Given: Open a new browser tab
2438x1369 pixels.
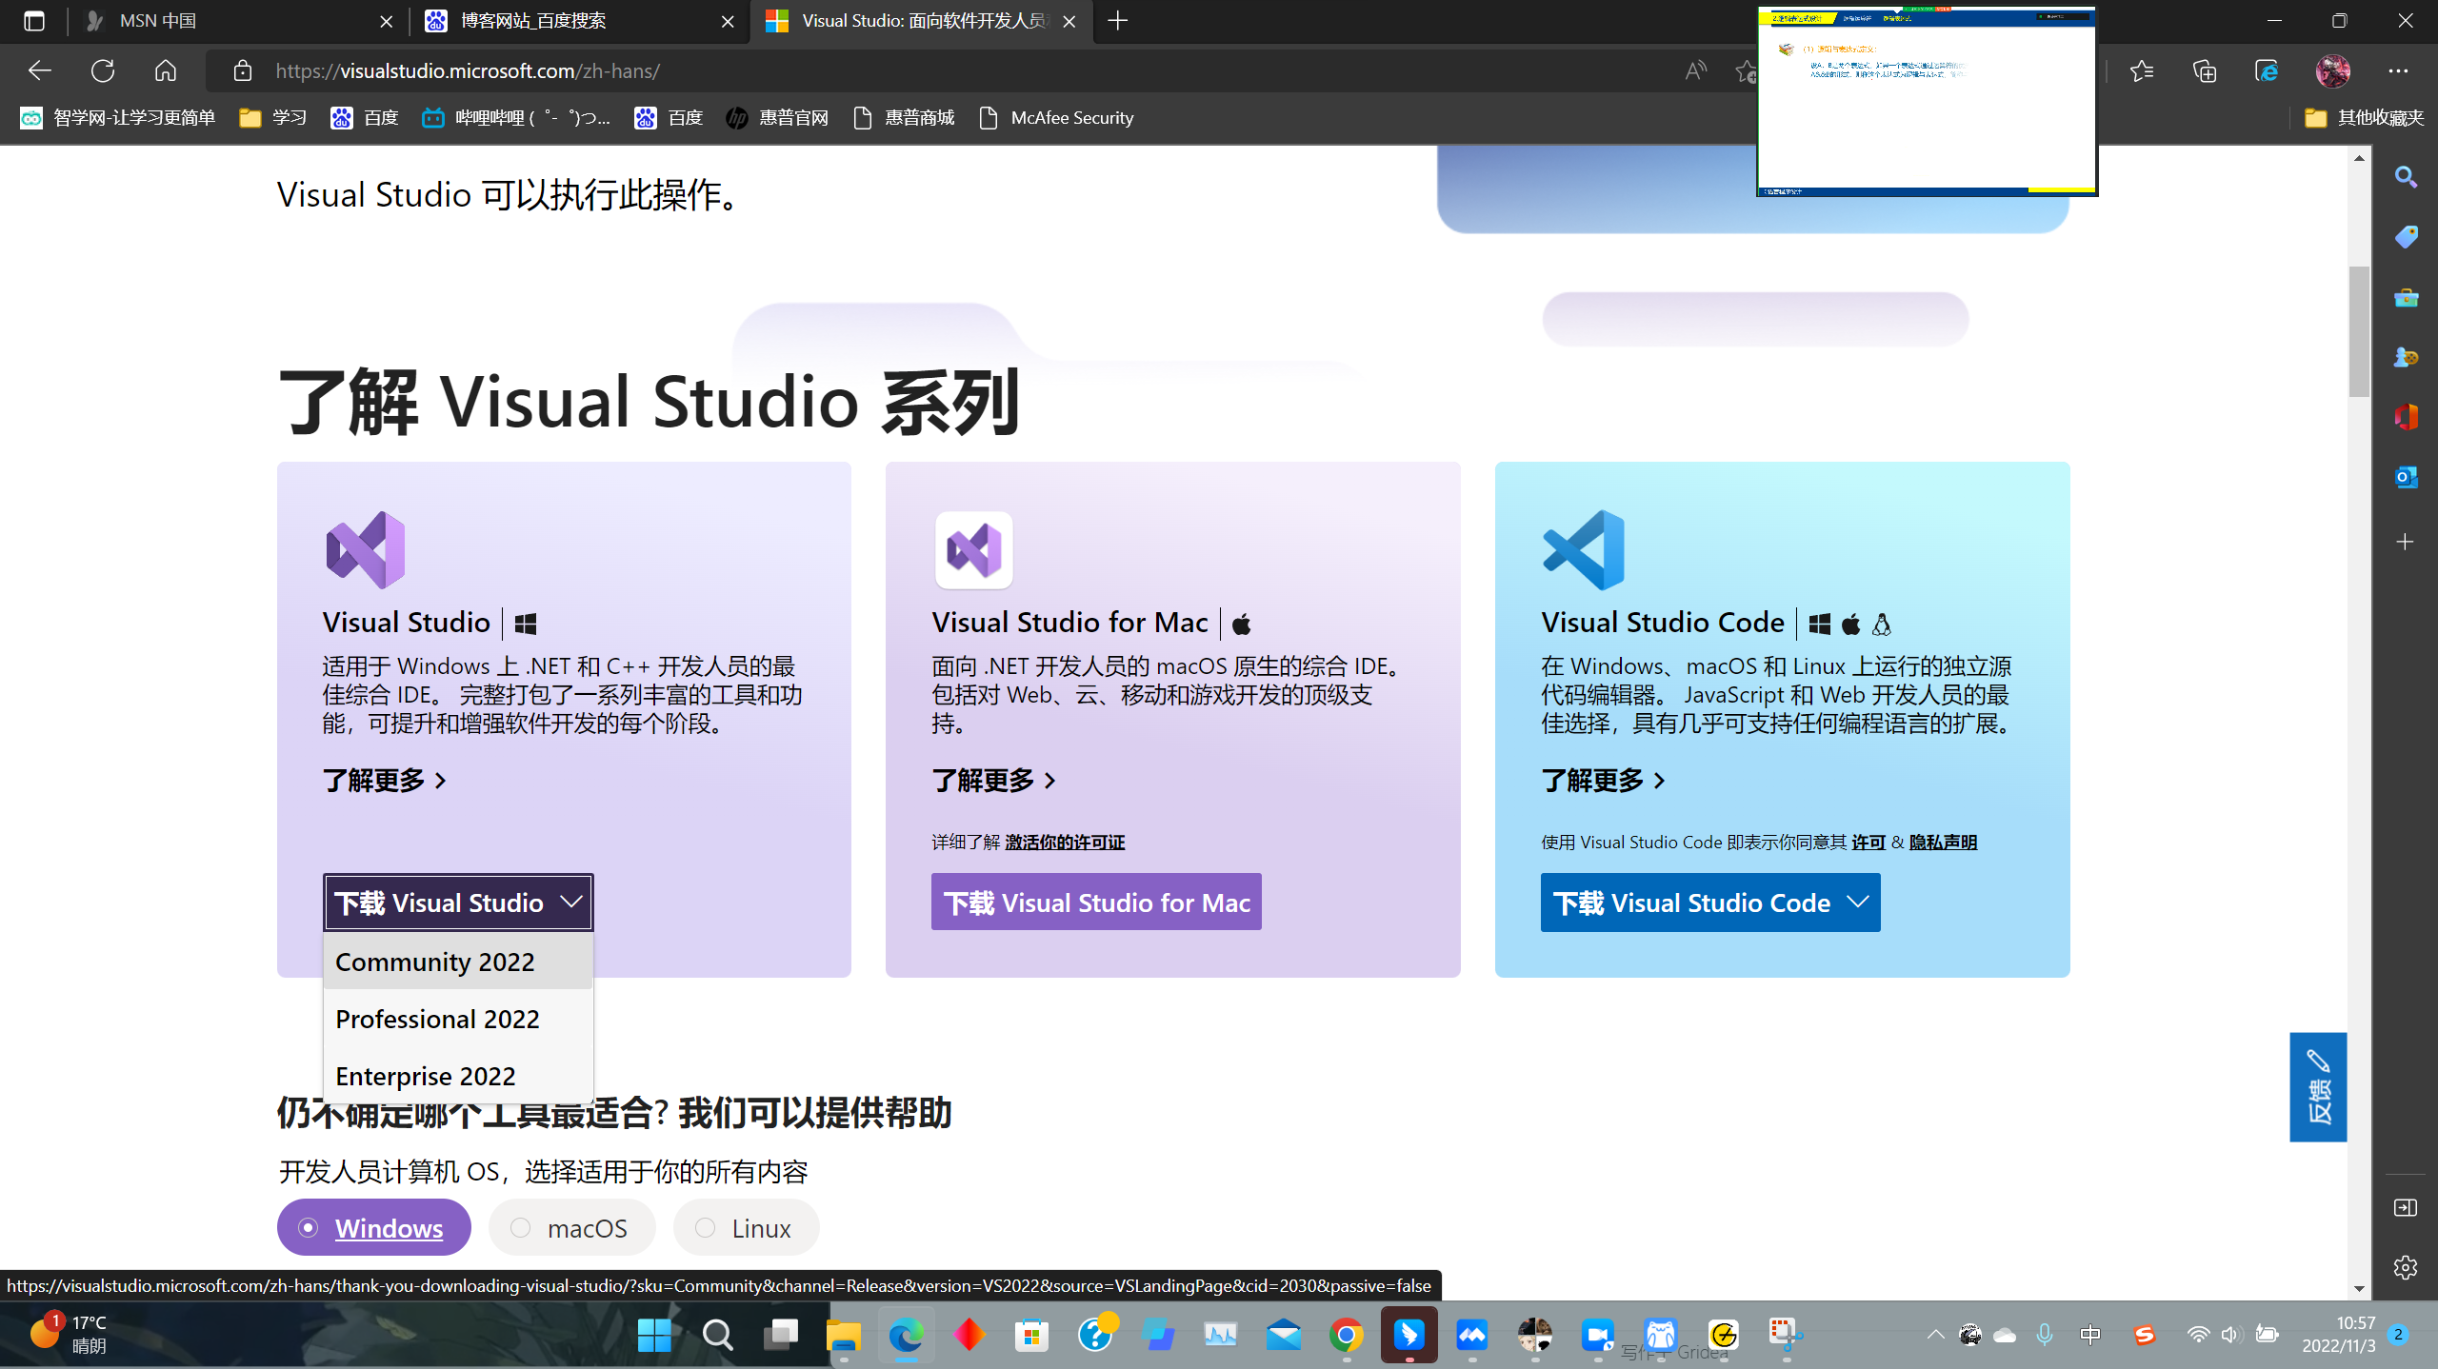Looking at the screenshot, I should coord(1118,21).
